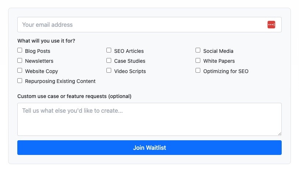Enable the Social Media option
The height and width of the screenshot is (170, 299).
(198, 50)
